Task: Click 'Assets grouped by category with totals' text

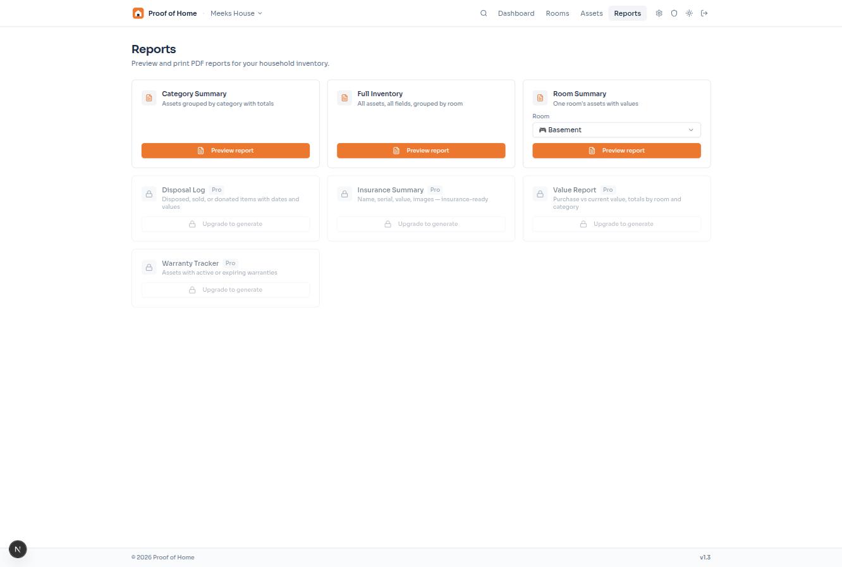Action: coord(217,104)
